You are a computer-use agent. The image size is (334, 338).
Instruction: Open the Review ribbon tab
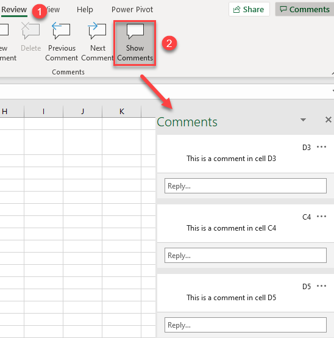click(14, 10)
